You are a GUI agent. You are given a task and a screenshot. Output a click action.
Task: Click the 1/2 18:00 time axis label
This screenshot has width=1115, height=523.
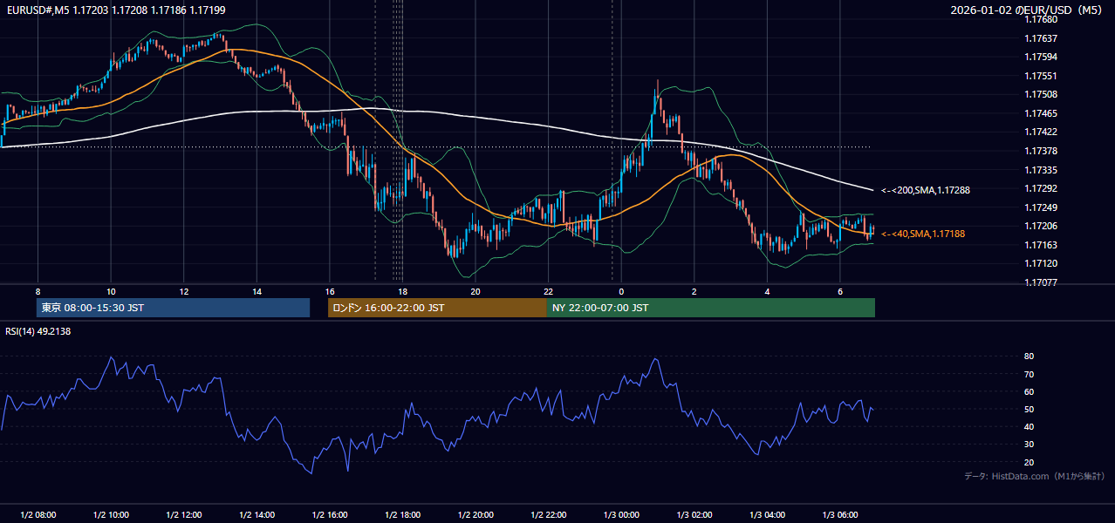(402, 515)
